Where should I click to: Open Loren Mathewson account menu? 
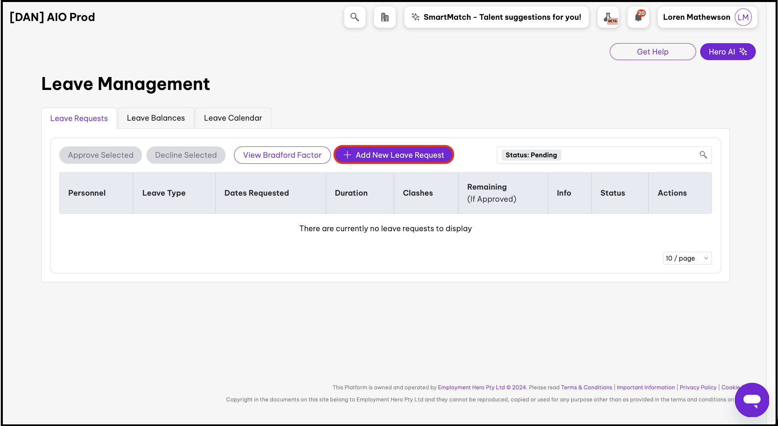point(696,17)
